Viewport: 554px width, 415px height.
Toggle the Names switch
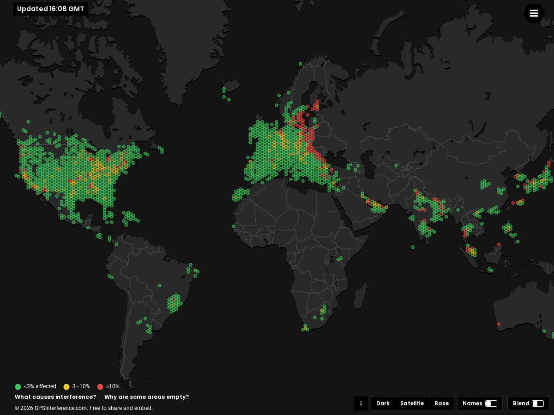(491, 403)
